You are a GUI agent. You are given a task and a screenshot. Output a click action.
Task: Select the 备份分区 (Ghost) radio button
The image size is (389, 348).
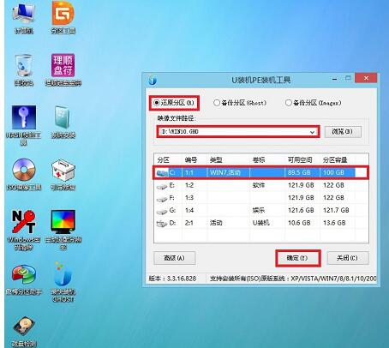click(217, 103)
